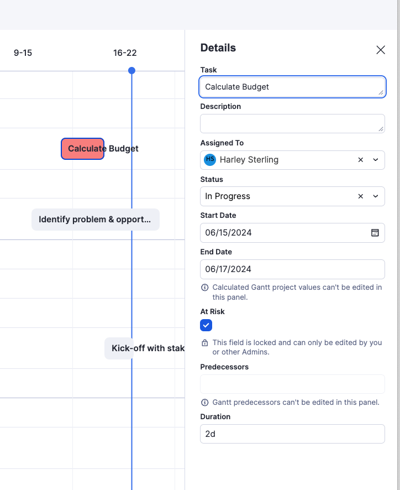Close the Details panel

click(x=381, y=50)
